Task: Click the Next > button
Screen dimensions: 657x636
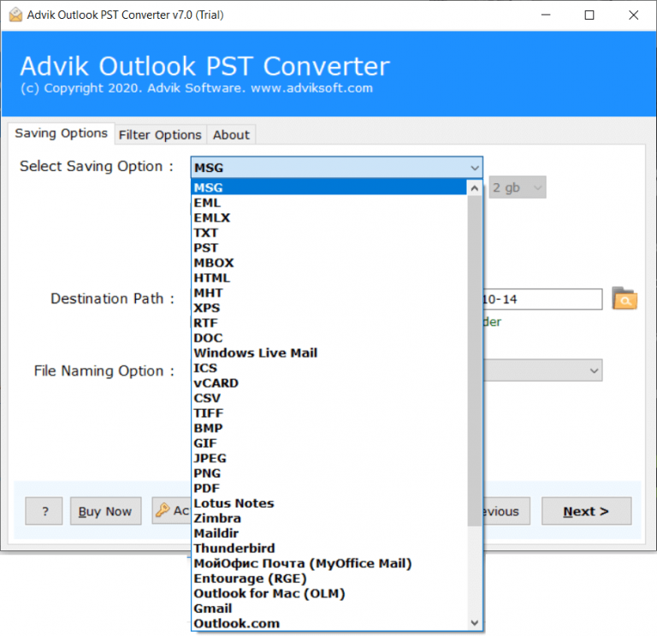Action: [586, 511]
